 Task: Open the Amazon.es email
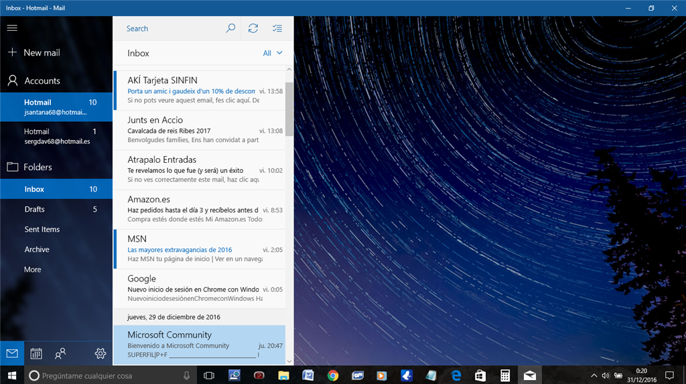tap(200, 209)
